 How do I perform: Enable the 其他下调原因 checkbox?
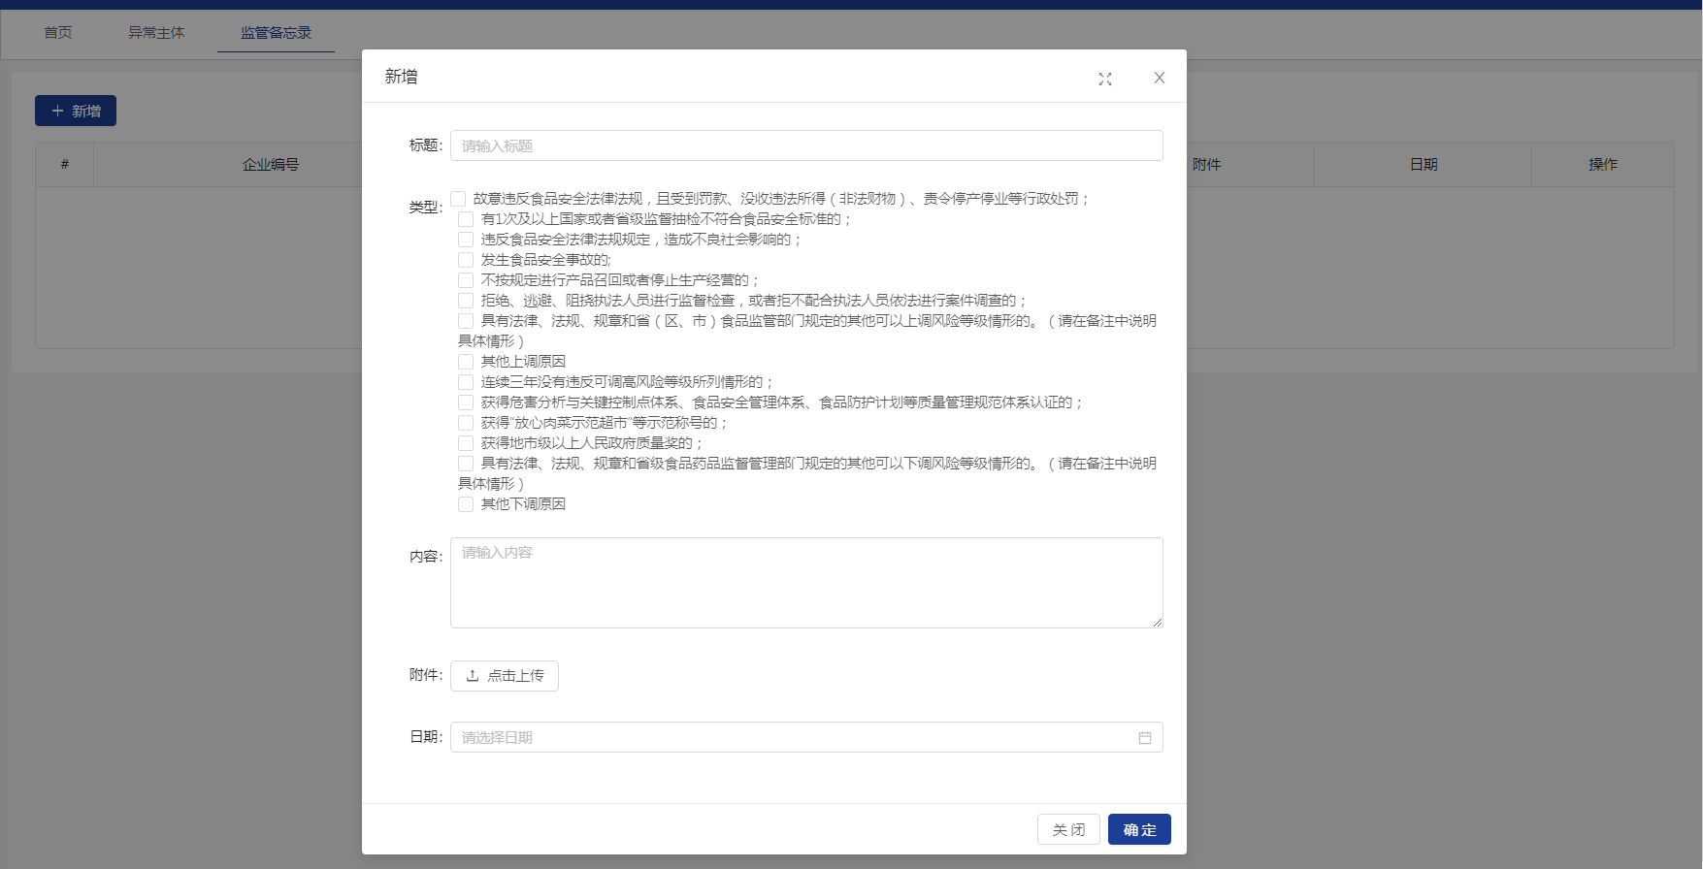pos(466,504)
